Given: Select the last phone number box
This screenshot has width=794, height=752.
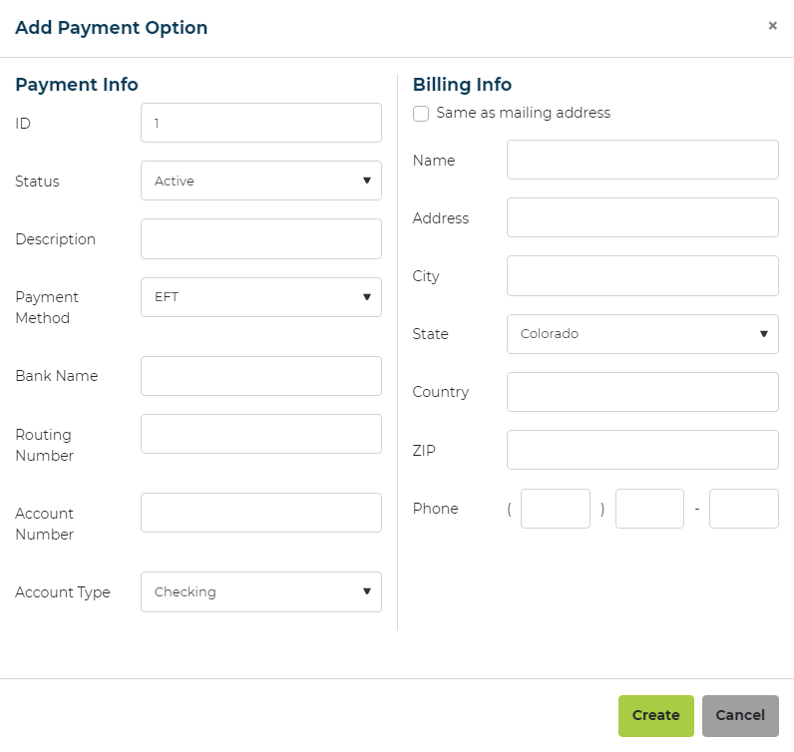Looking at the screenshot, I should pos(744,509).
